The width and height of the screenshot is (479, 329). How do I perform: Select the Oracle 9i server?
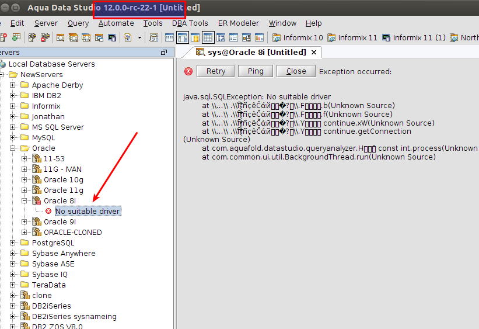coord(60,221)
